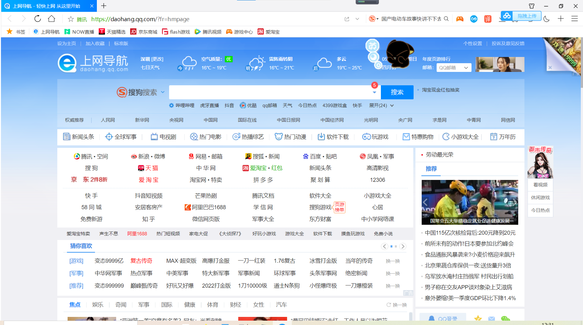This screenshot has height=325, width=583.
Task: Go to browser home page icon
Action: tap(51, 19)
